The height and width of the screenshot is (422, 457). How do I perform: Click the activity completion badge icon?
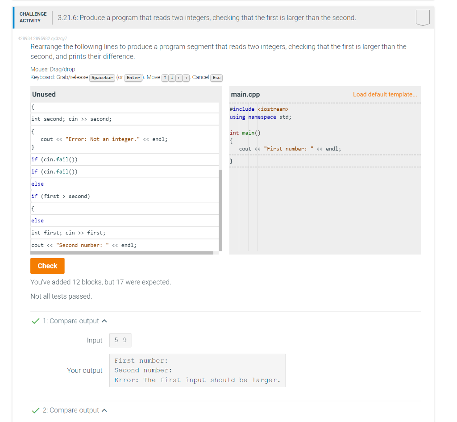[422, 17]
